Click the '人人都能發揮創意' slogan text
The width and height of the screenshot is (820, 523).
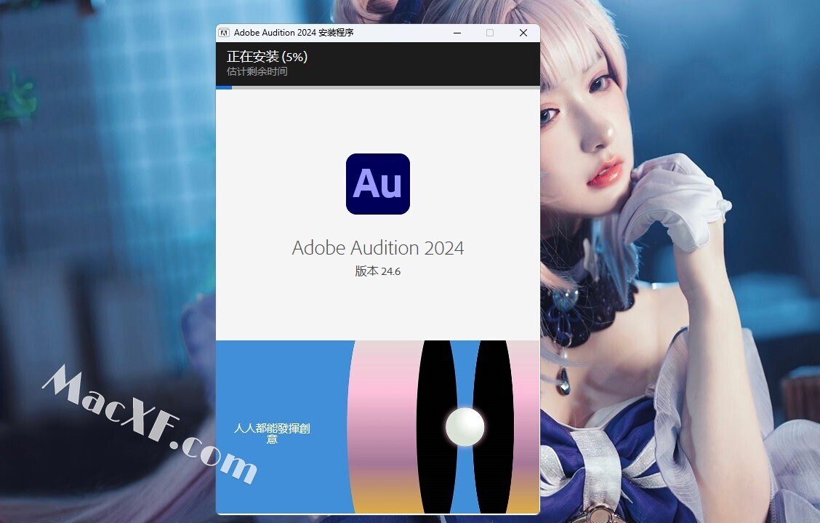click(x=272, y=434)
